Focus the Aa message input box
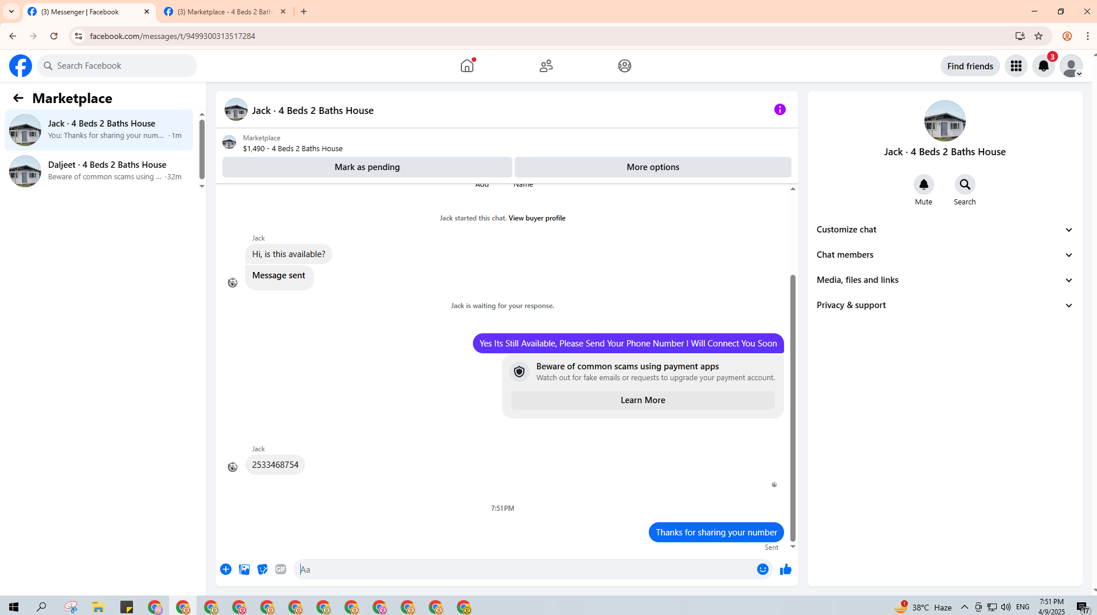This screenshot has width=1097, height=615. 524,569
